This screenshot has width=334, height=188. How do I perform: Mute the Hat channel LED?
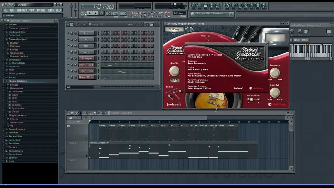tap(68, 46)
